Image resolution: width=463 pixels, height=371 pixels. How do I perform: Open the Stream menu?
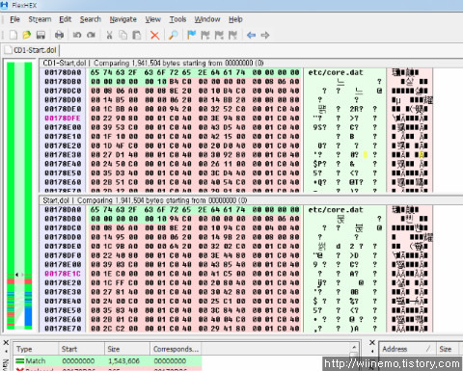click(x=40, y=19)
